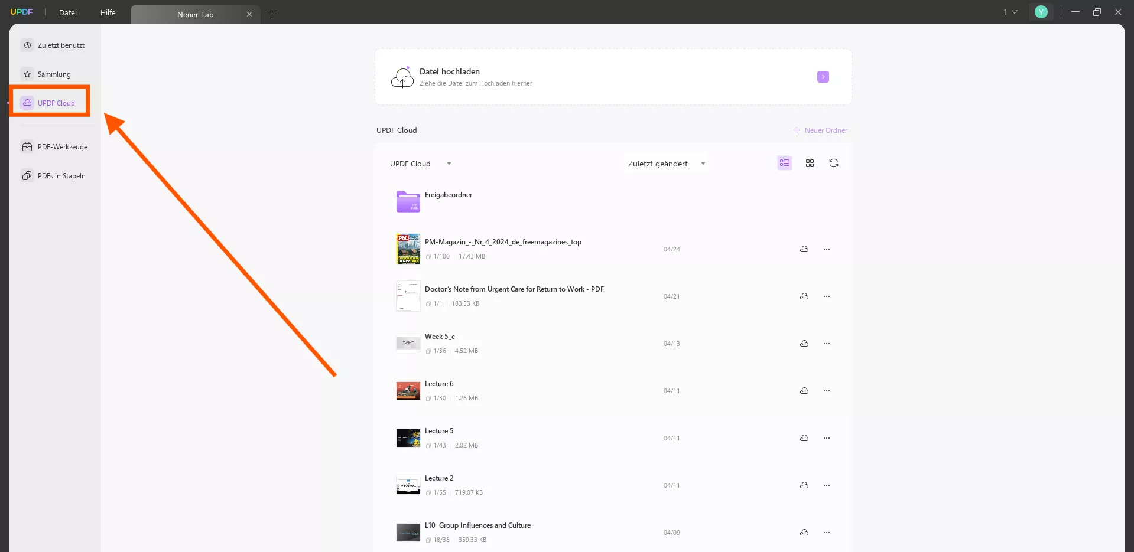The image size is (1134, 552).
Task: Click the 04/24 date of PM-Magazin
Action: 671,249
